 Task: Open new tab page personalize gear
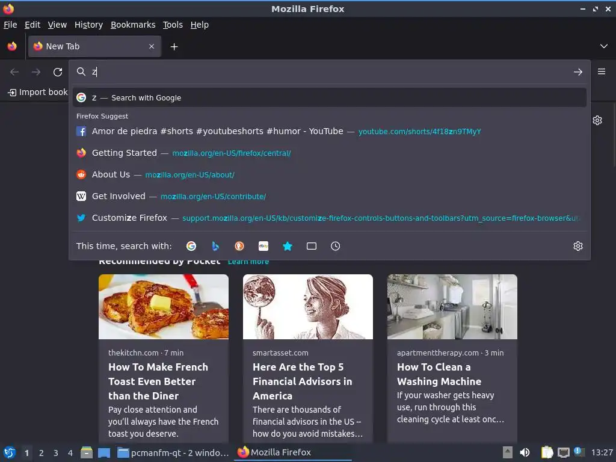[597, 120]
